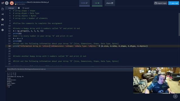Click the editor vertical scrollbar
This screenshot has height=101, width=180.
[x=179, y=25]
